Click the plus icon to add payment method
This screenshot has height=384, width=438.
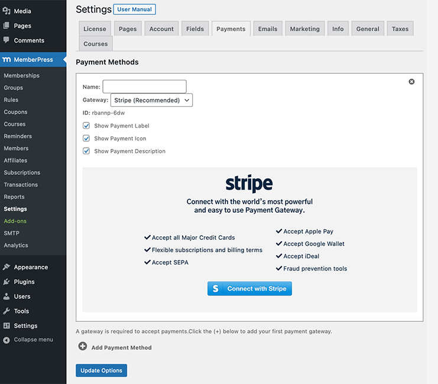click(x=83, y=347)
